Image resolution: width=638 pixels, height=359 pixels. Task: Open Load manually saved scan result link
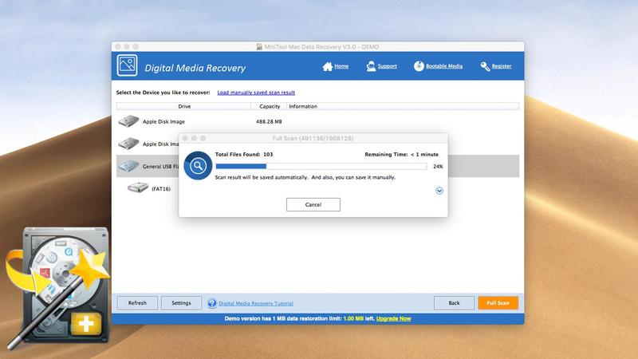coord(256,93)
